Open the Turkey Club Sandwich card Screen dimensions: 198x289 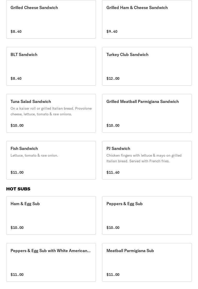(x=147, y=66)
